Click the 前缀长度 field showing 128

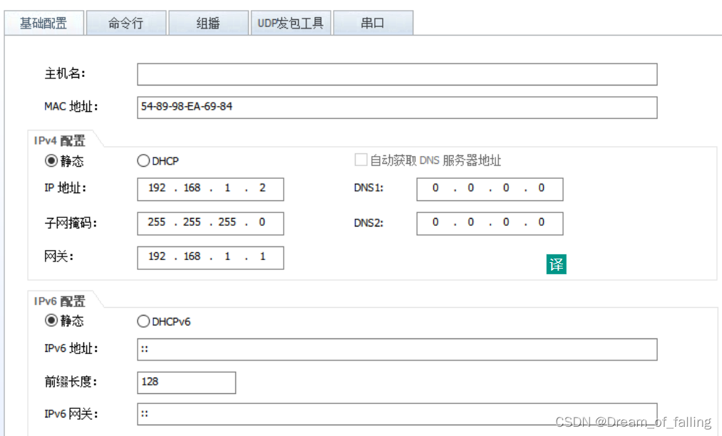[x=187, y=383]
